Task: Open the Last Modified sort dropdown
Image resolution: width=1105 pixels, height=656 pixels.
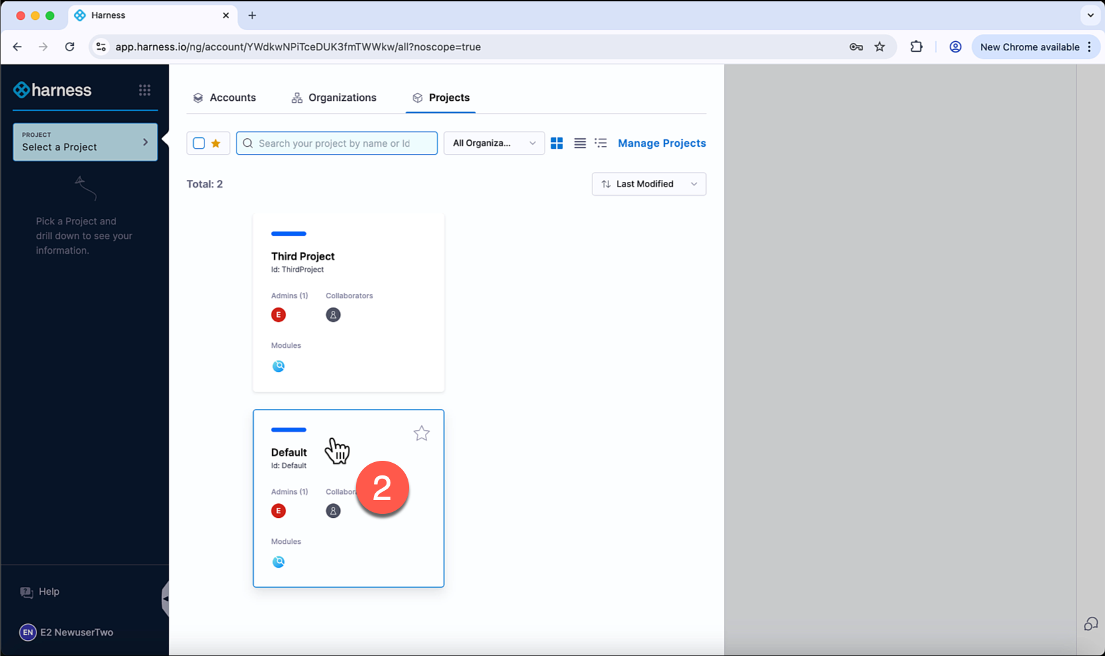Action: click(x=648, y=184)
